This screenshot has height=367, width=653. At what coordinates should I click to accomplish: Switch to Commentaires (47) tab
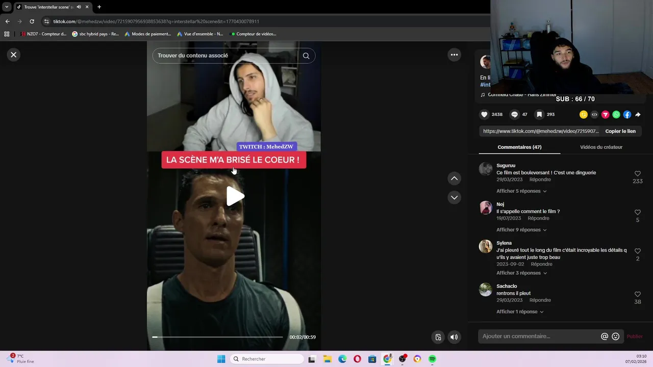(519, 147)
